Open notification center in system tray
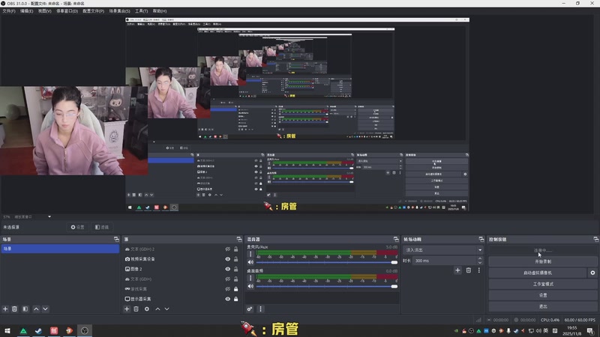The height and width of the screenshot is (337, 600). (x=590, y=330)
